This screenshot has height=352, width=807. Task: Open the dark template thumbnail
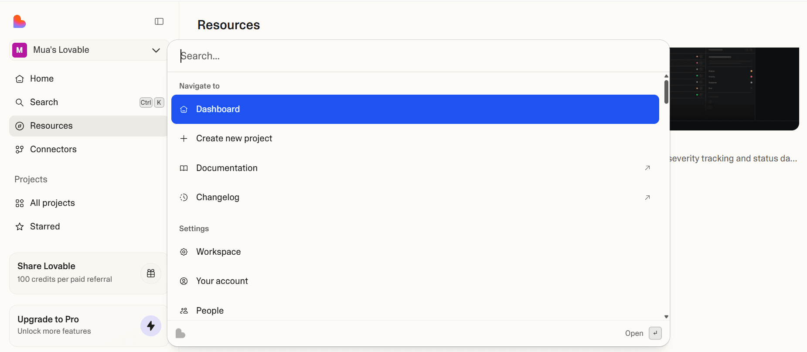pos(734,89)
